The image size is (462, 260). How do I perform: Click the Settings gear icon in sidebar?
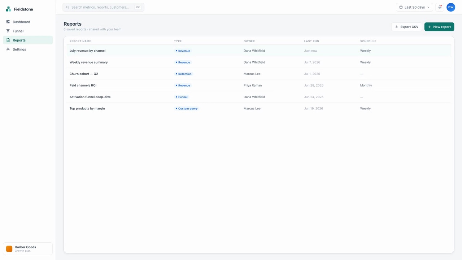(x=8, y=49)
